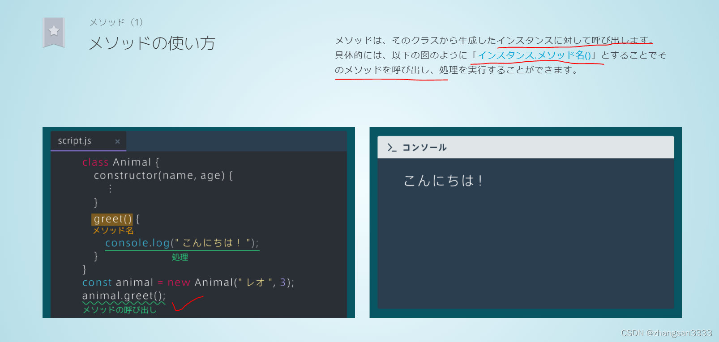
Task: Select the script.js editor tab
Action: click(x=88, y=141)
